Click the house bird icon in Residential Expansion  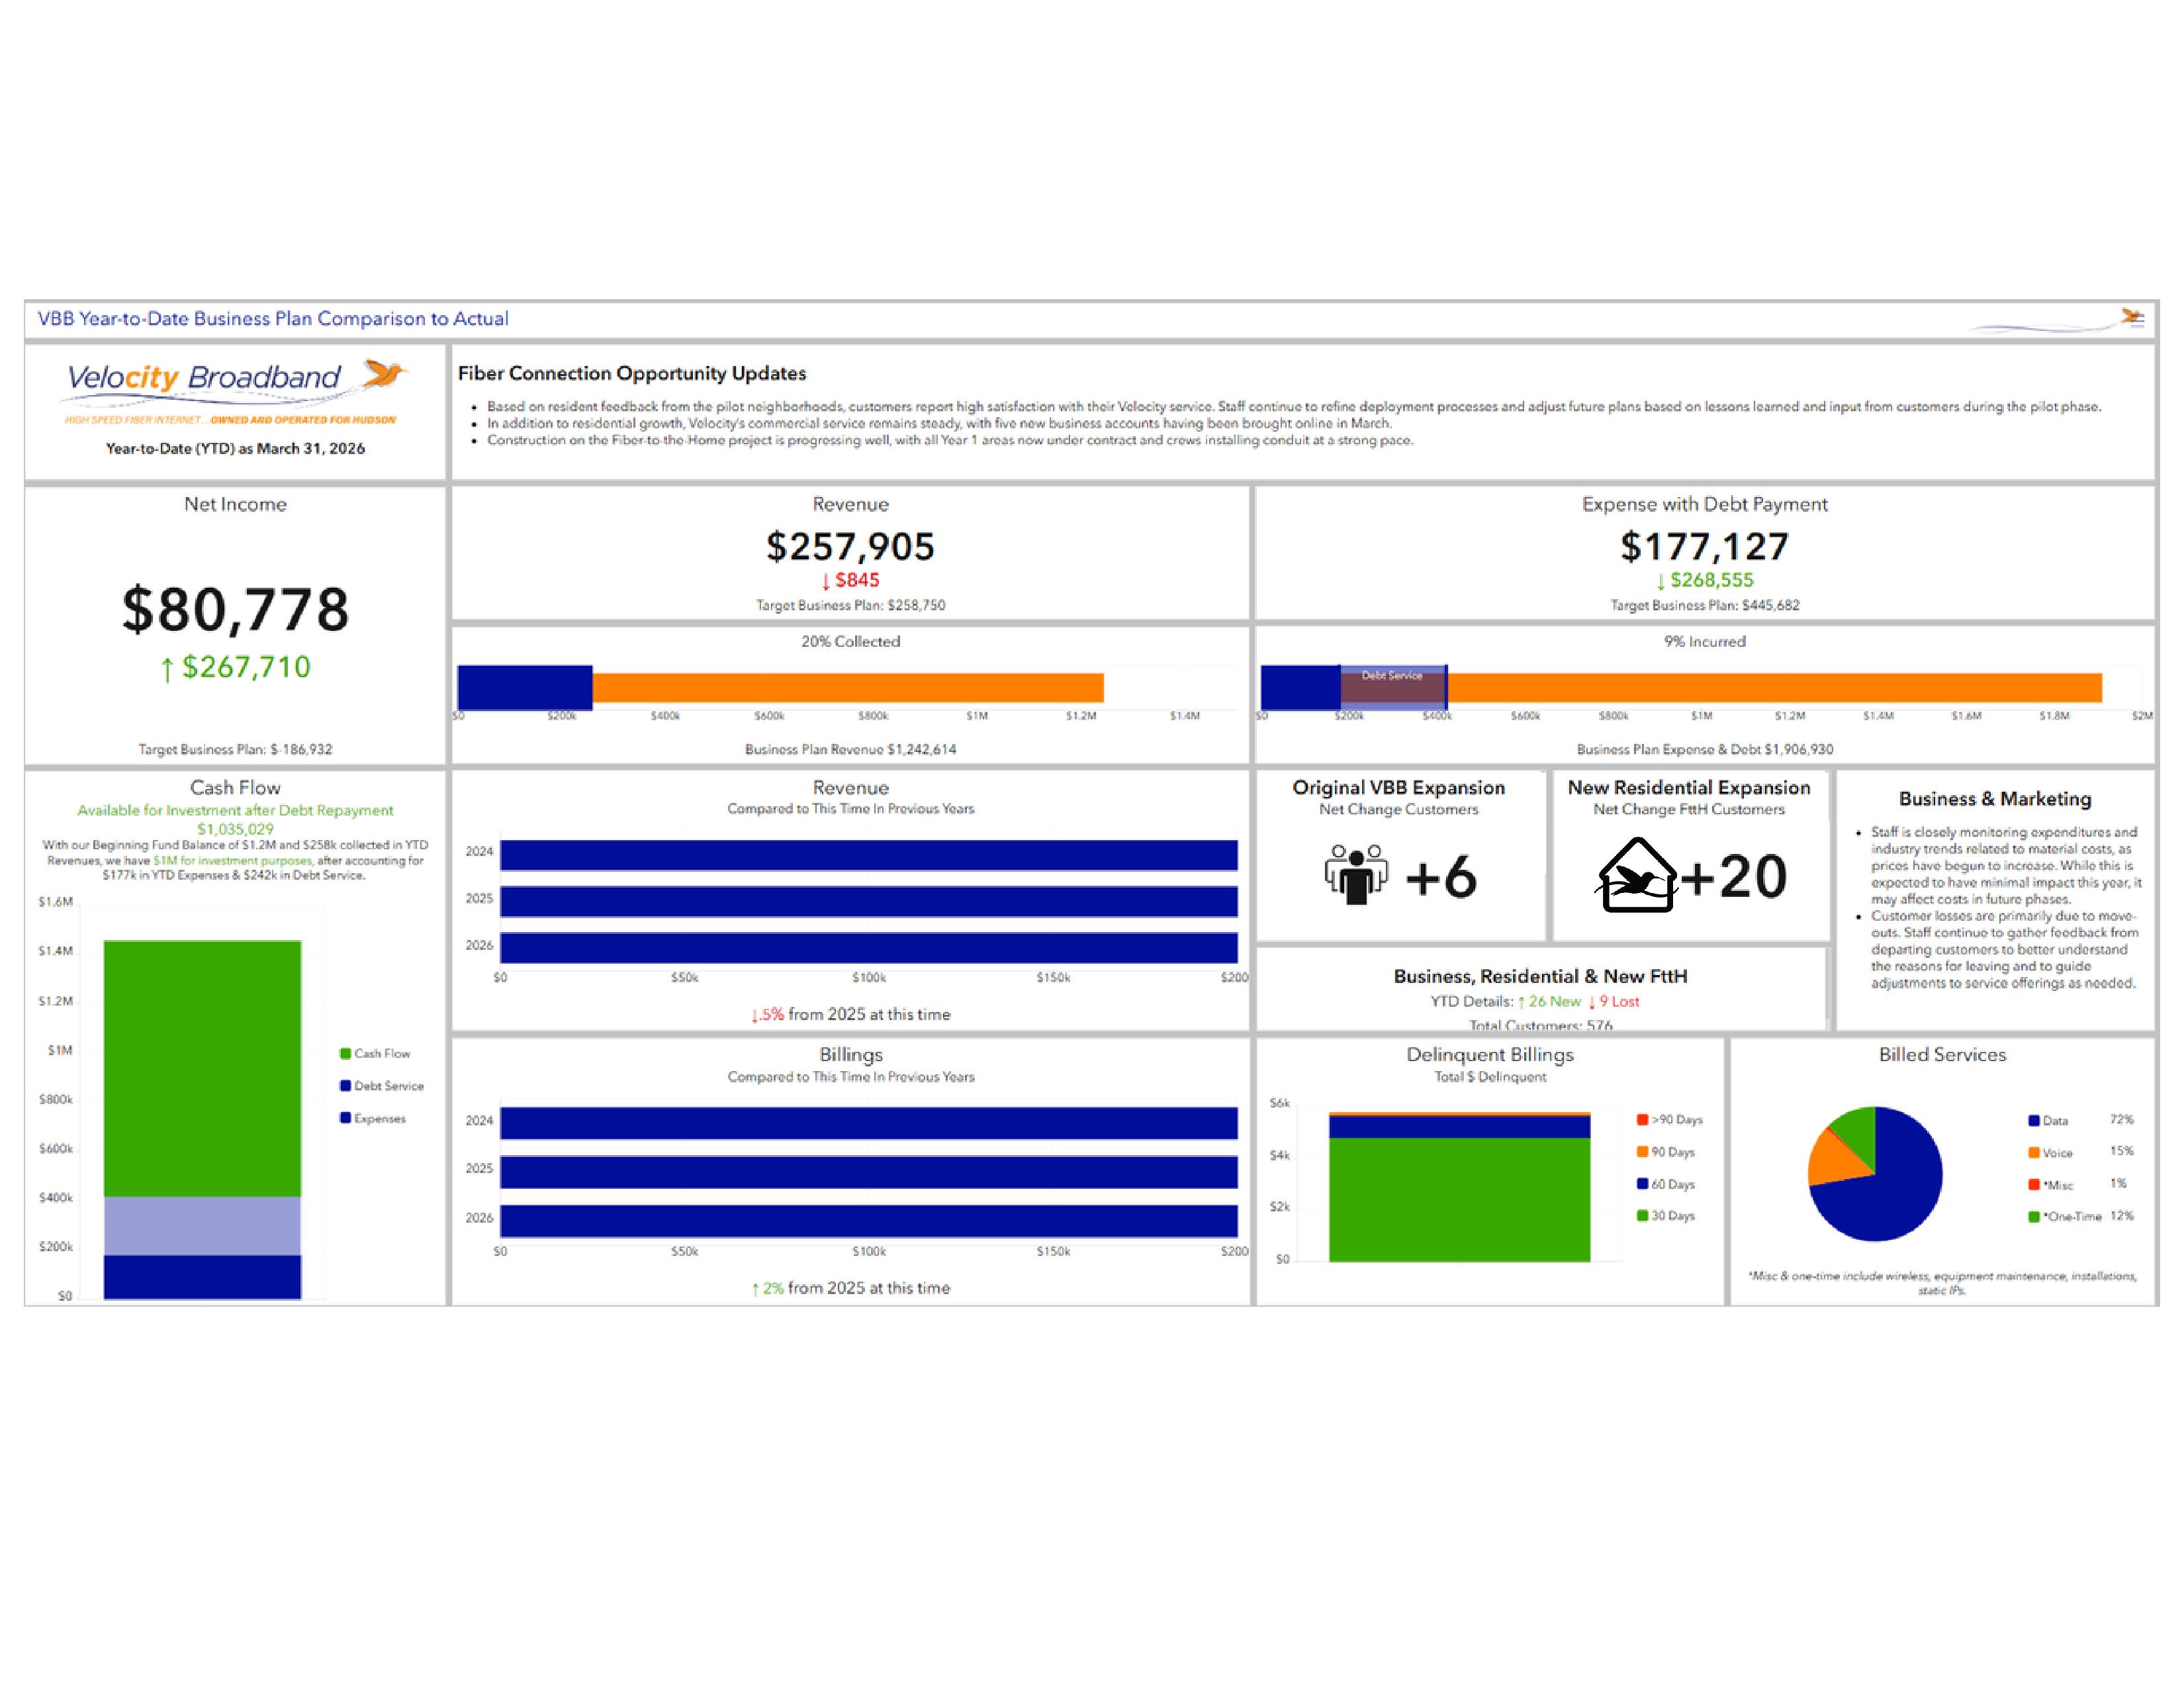tap(1636, 875)
